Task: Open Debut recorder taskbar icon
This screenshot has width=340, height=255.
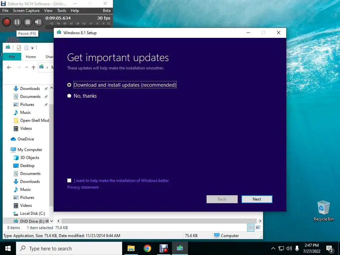Action: pos(163,248)
